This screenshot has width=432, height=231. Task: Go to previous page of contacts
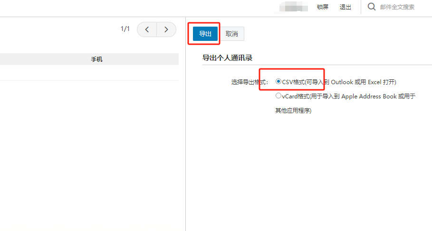coord(147,29)
